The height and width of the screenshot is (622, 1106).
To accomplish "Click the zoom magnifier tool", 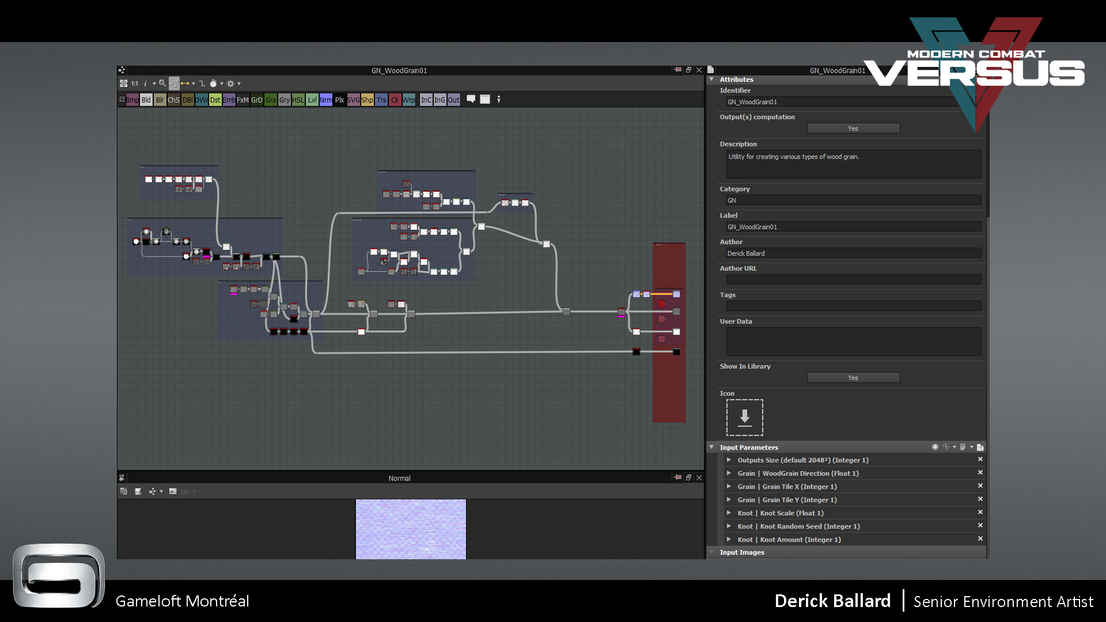I will [162, 84].
